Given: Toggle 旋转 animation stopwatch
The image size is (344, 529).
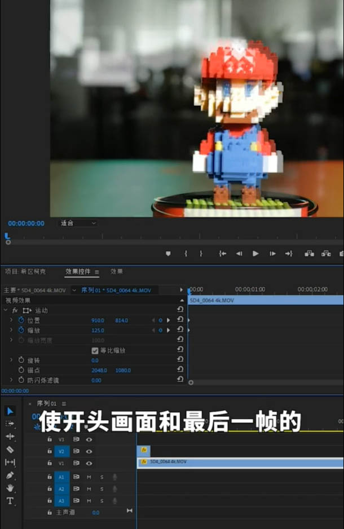Looking at the screenshot, I should tap(21, 360).
